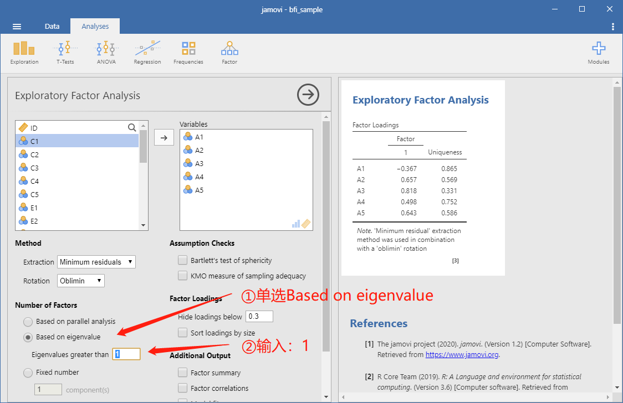
Task: Move selected variable with the arrow button
Action: point(164,138)
